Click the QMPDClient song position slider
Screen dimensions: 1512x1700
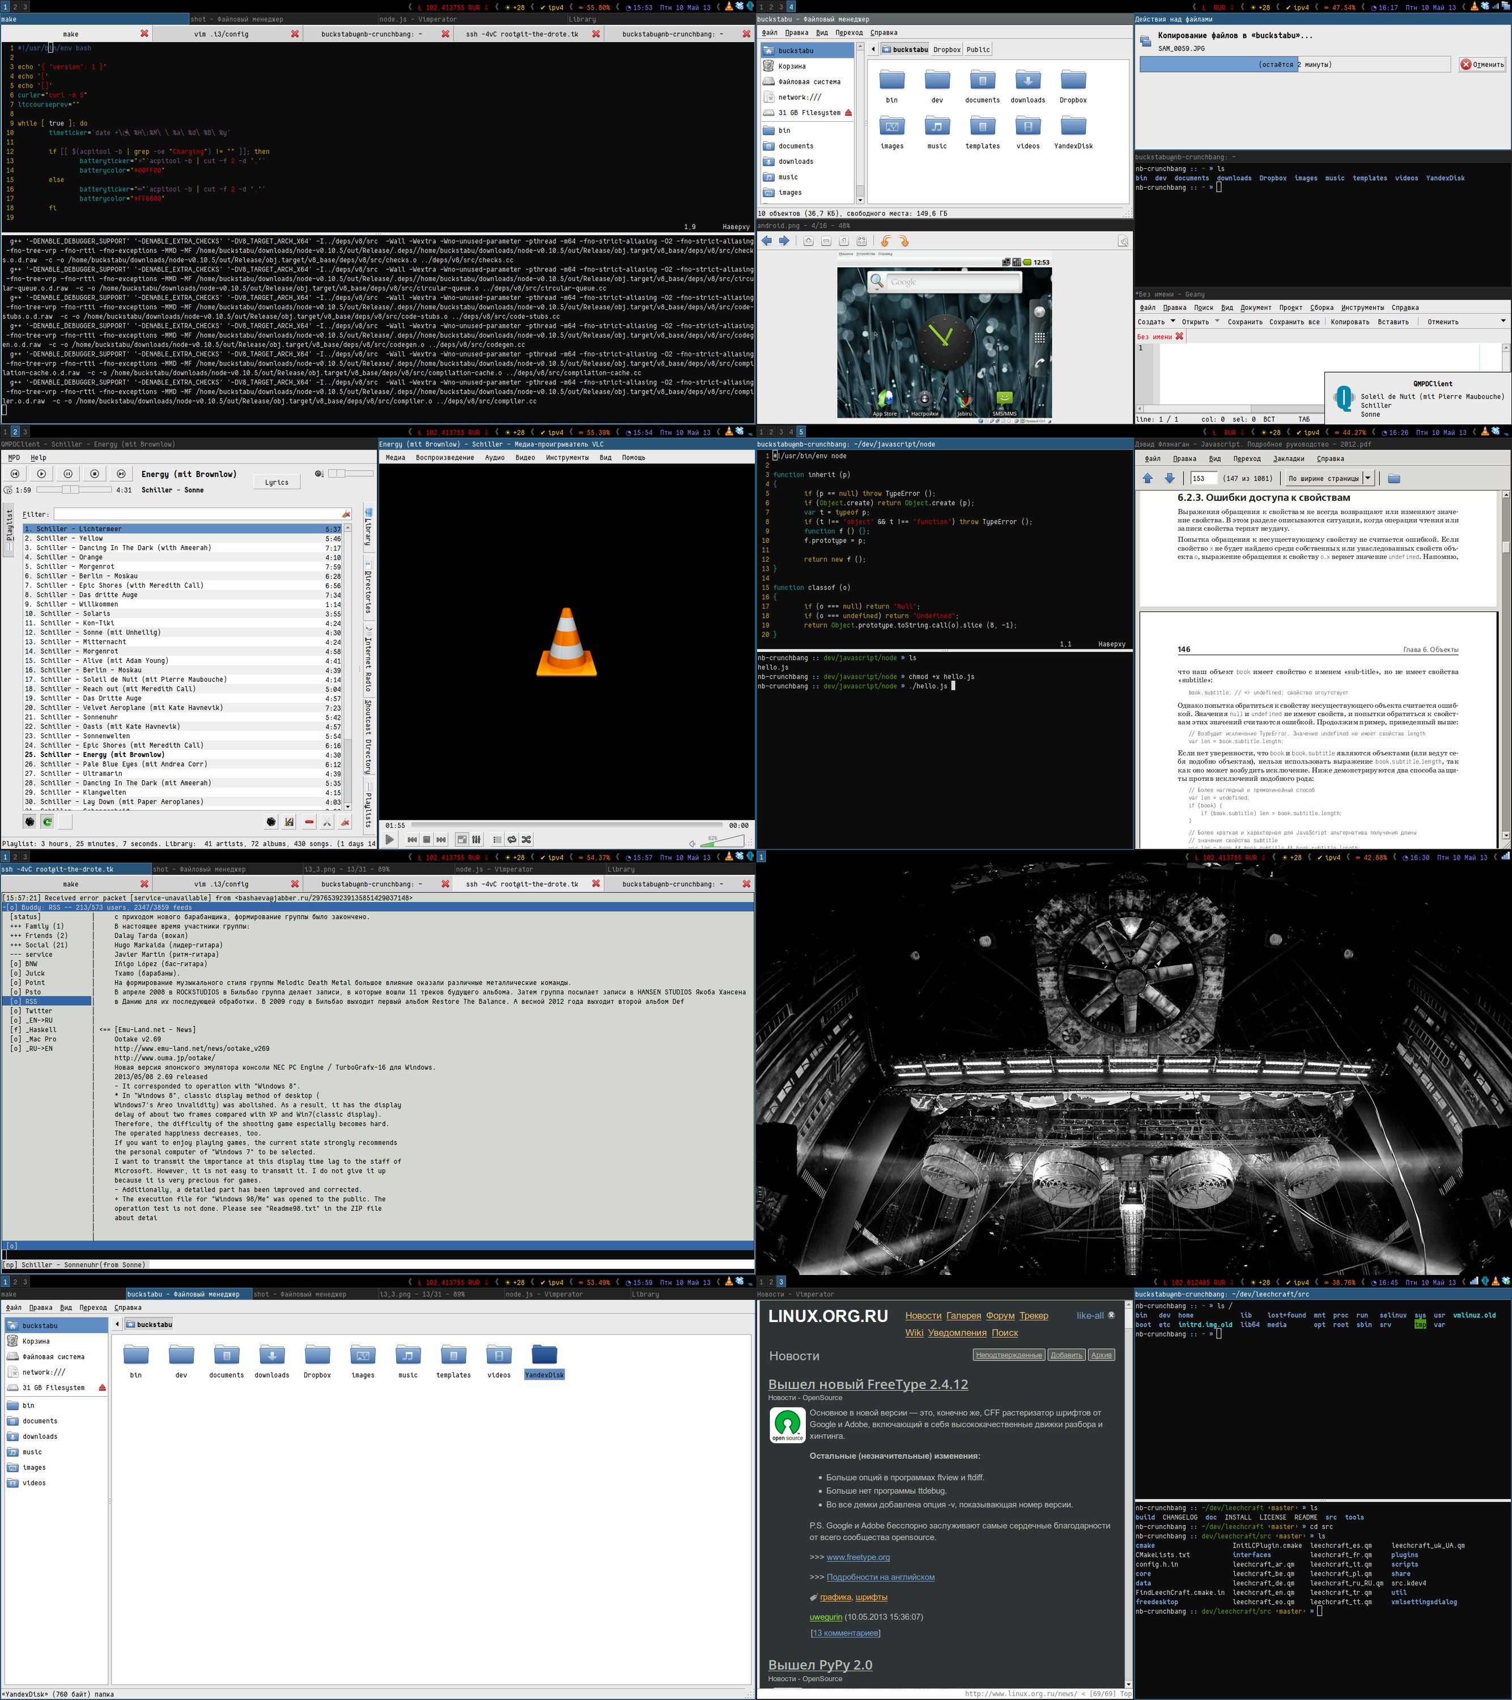(74, 489)
